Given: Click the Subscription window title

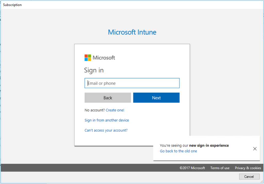Looking at the screenshot, I should click(x=12, y=5).
